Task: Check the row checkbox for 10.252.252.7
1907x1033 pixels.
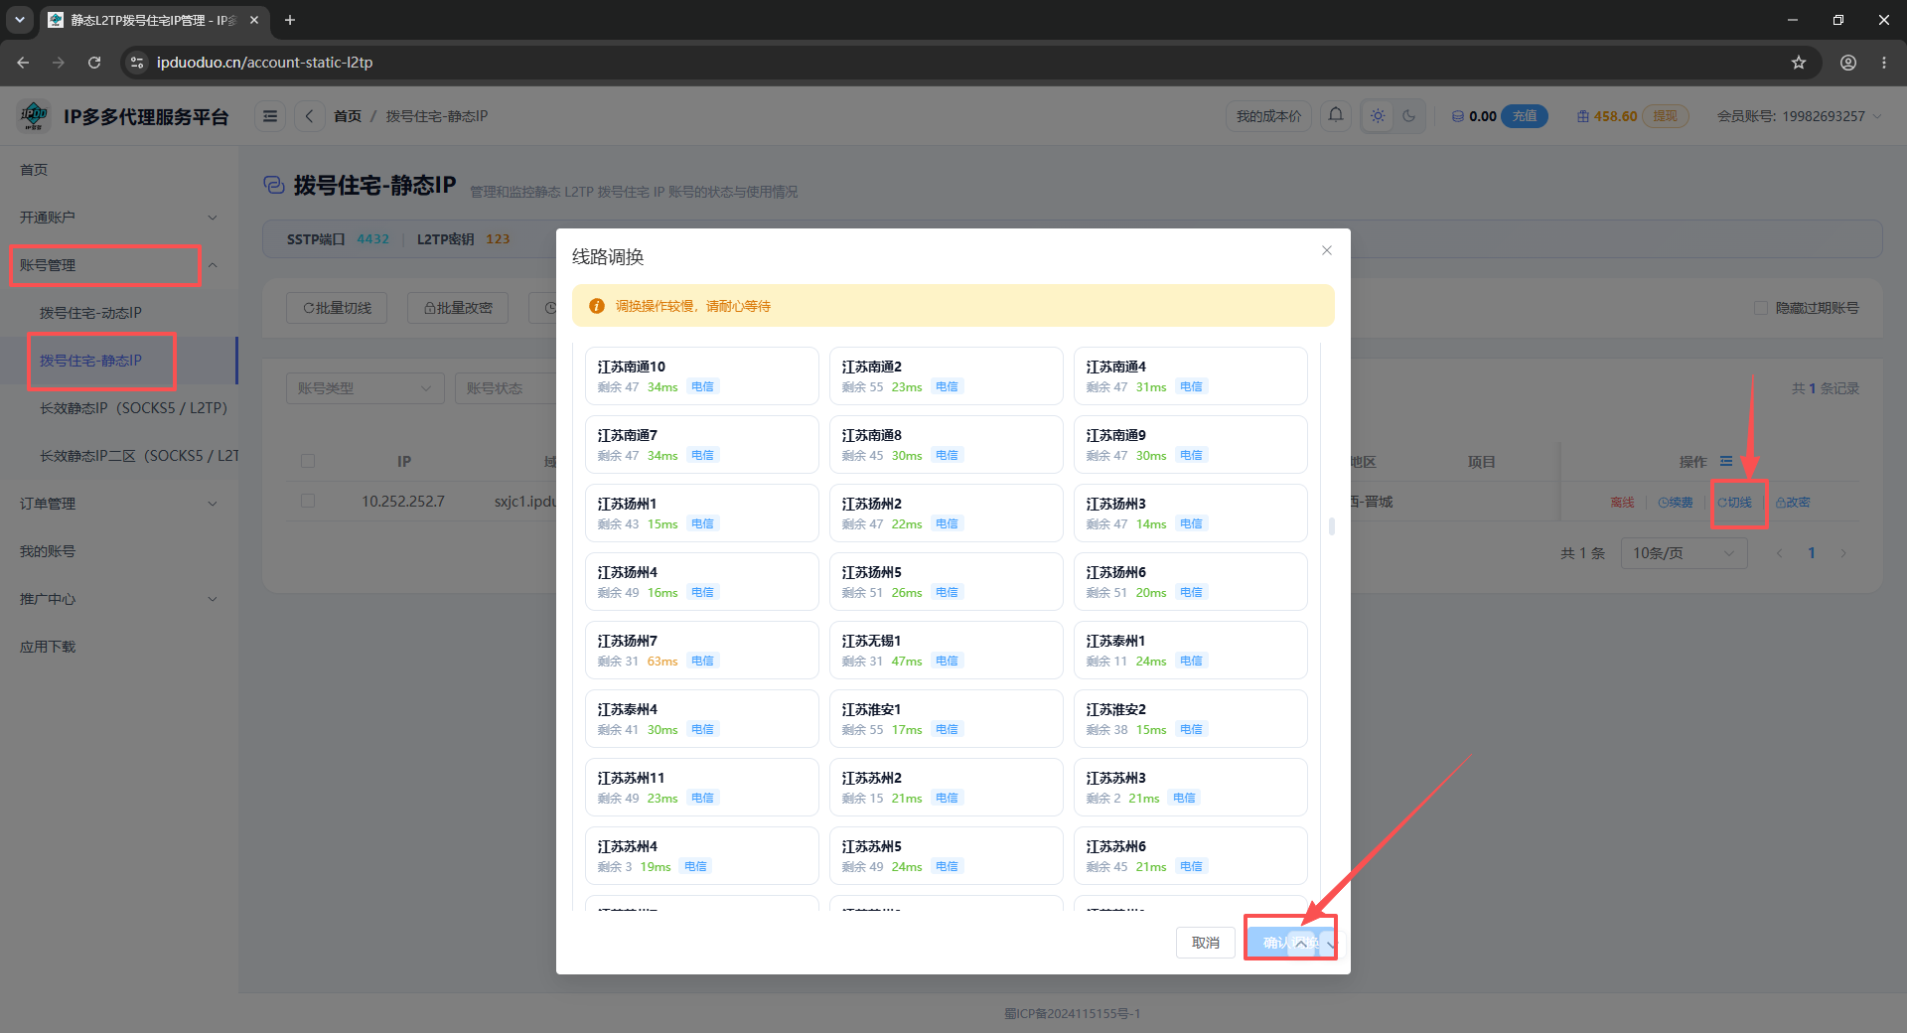Action: point(308,501)
